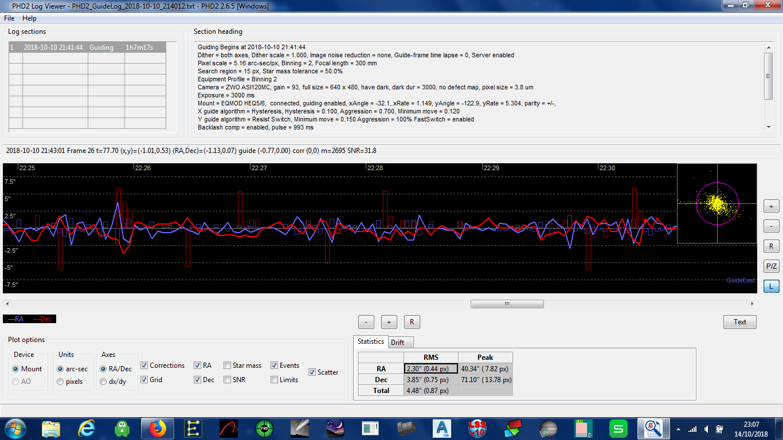Switch to PHD2 Log Viewer taskbar icon
The width and height of the screenshot is (783, 440).
click(654, 429)
